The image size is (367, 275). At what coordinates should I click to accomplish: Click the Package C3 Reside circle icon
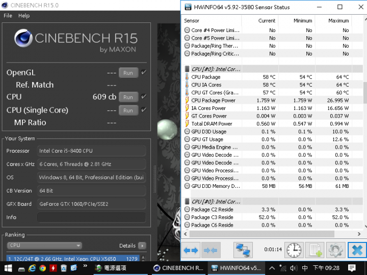coord(187,217)
